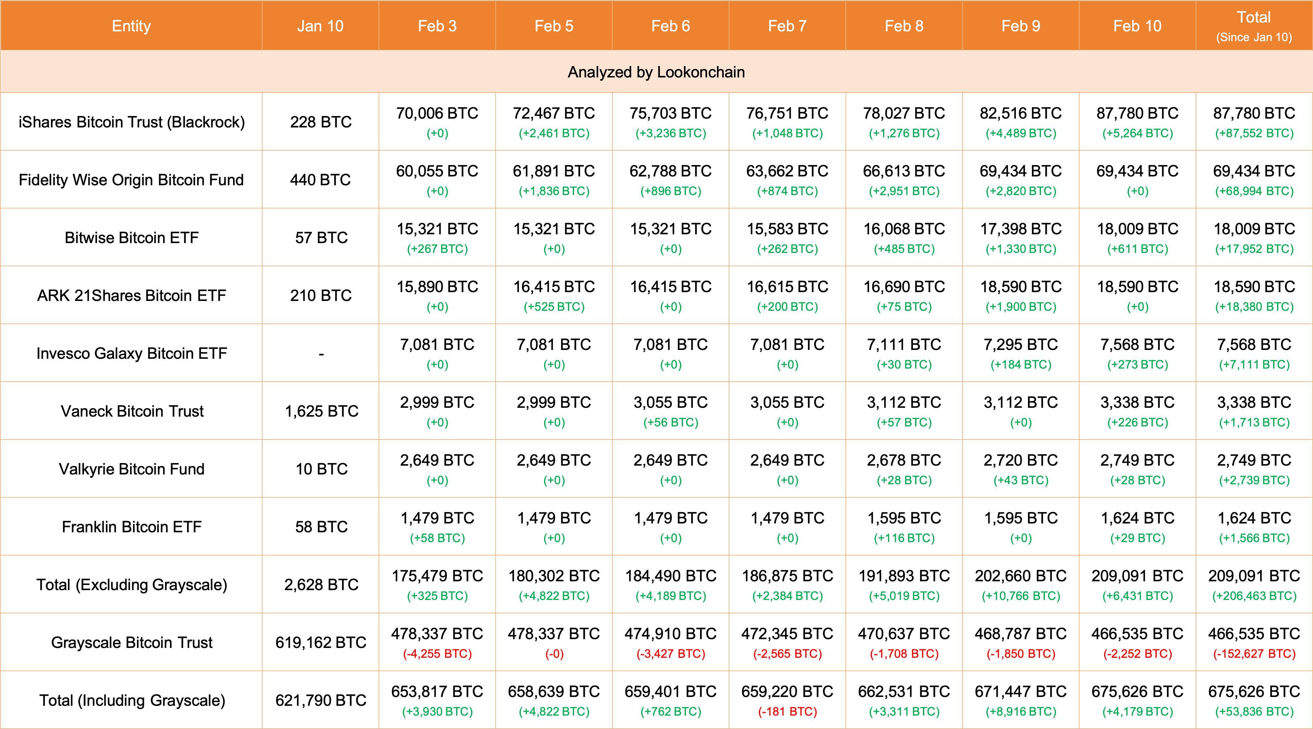Click the 619,162 BTC cell

coord(321,642)
